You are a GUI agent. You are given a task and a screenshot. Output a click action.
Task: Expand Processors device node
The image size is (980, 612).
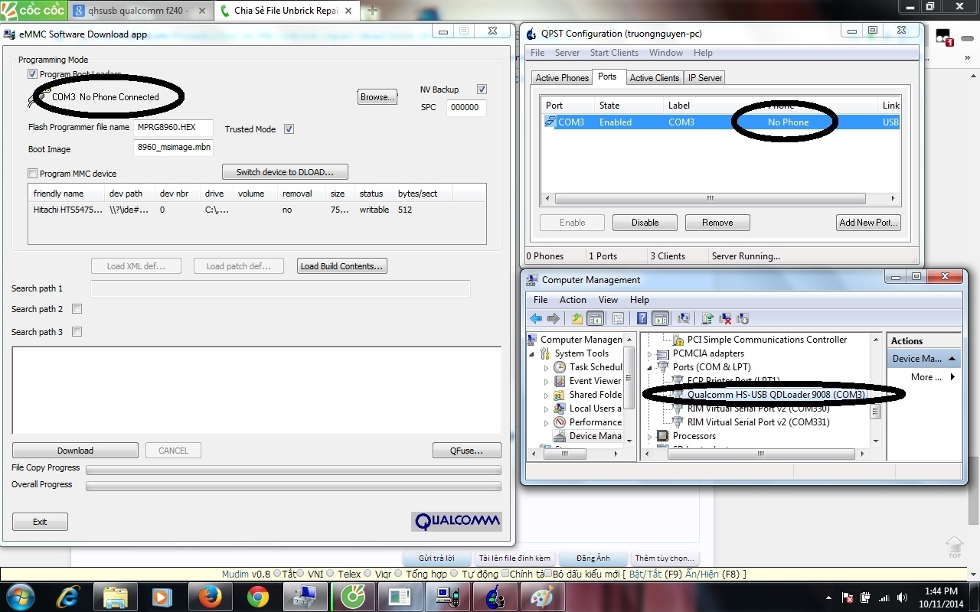[x=650, y=436]
